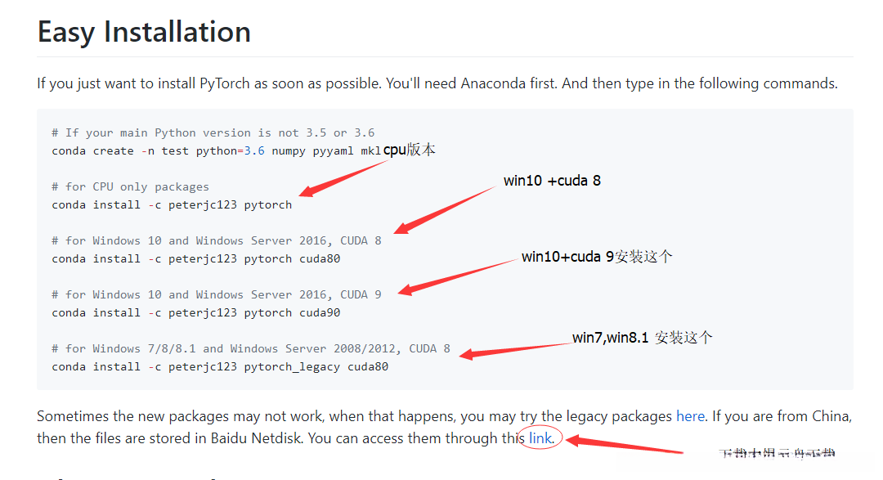The image size is (883, 480).
Task: Open the Baidu Netdisk "link" hyperlink
Action: [x=540, y=438]
